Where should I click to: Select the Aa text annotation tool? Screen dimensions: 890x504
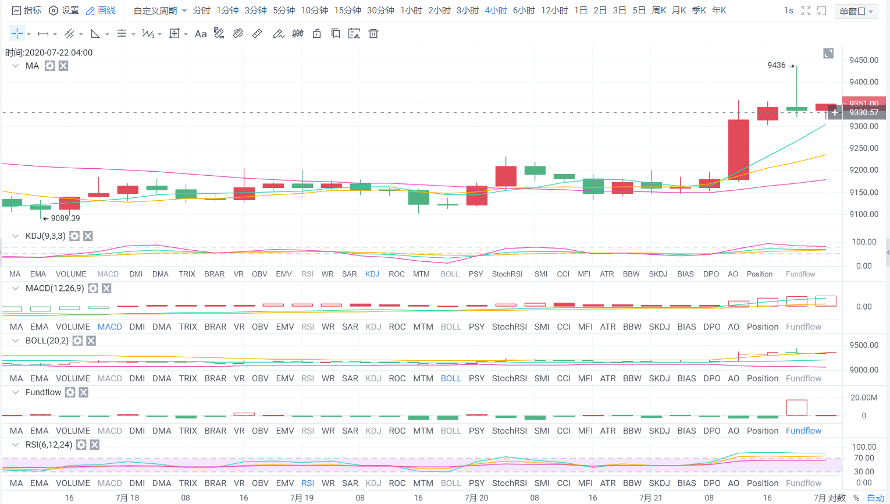[x=201, y=34]
